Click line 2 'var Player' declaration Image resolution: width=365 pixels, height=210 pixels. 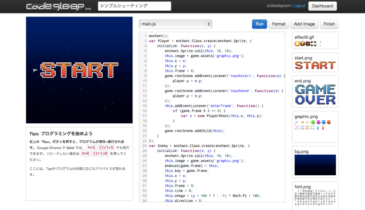200,41
